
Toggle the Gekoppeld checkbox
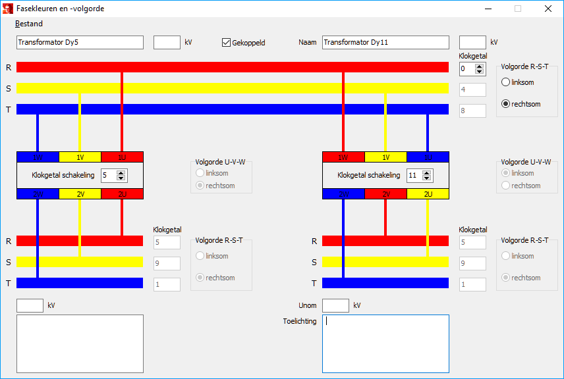(227, 43)
